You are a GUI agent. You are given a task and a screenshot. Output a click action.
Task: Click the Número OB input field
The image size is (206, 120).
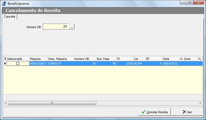pos(56,27)
